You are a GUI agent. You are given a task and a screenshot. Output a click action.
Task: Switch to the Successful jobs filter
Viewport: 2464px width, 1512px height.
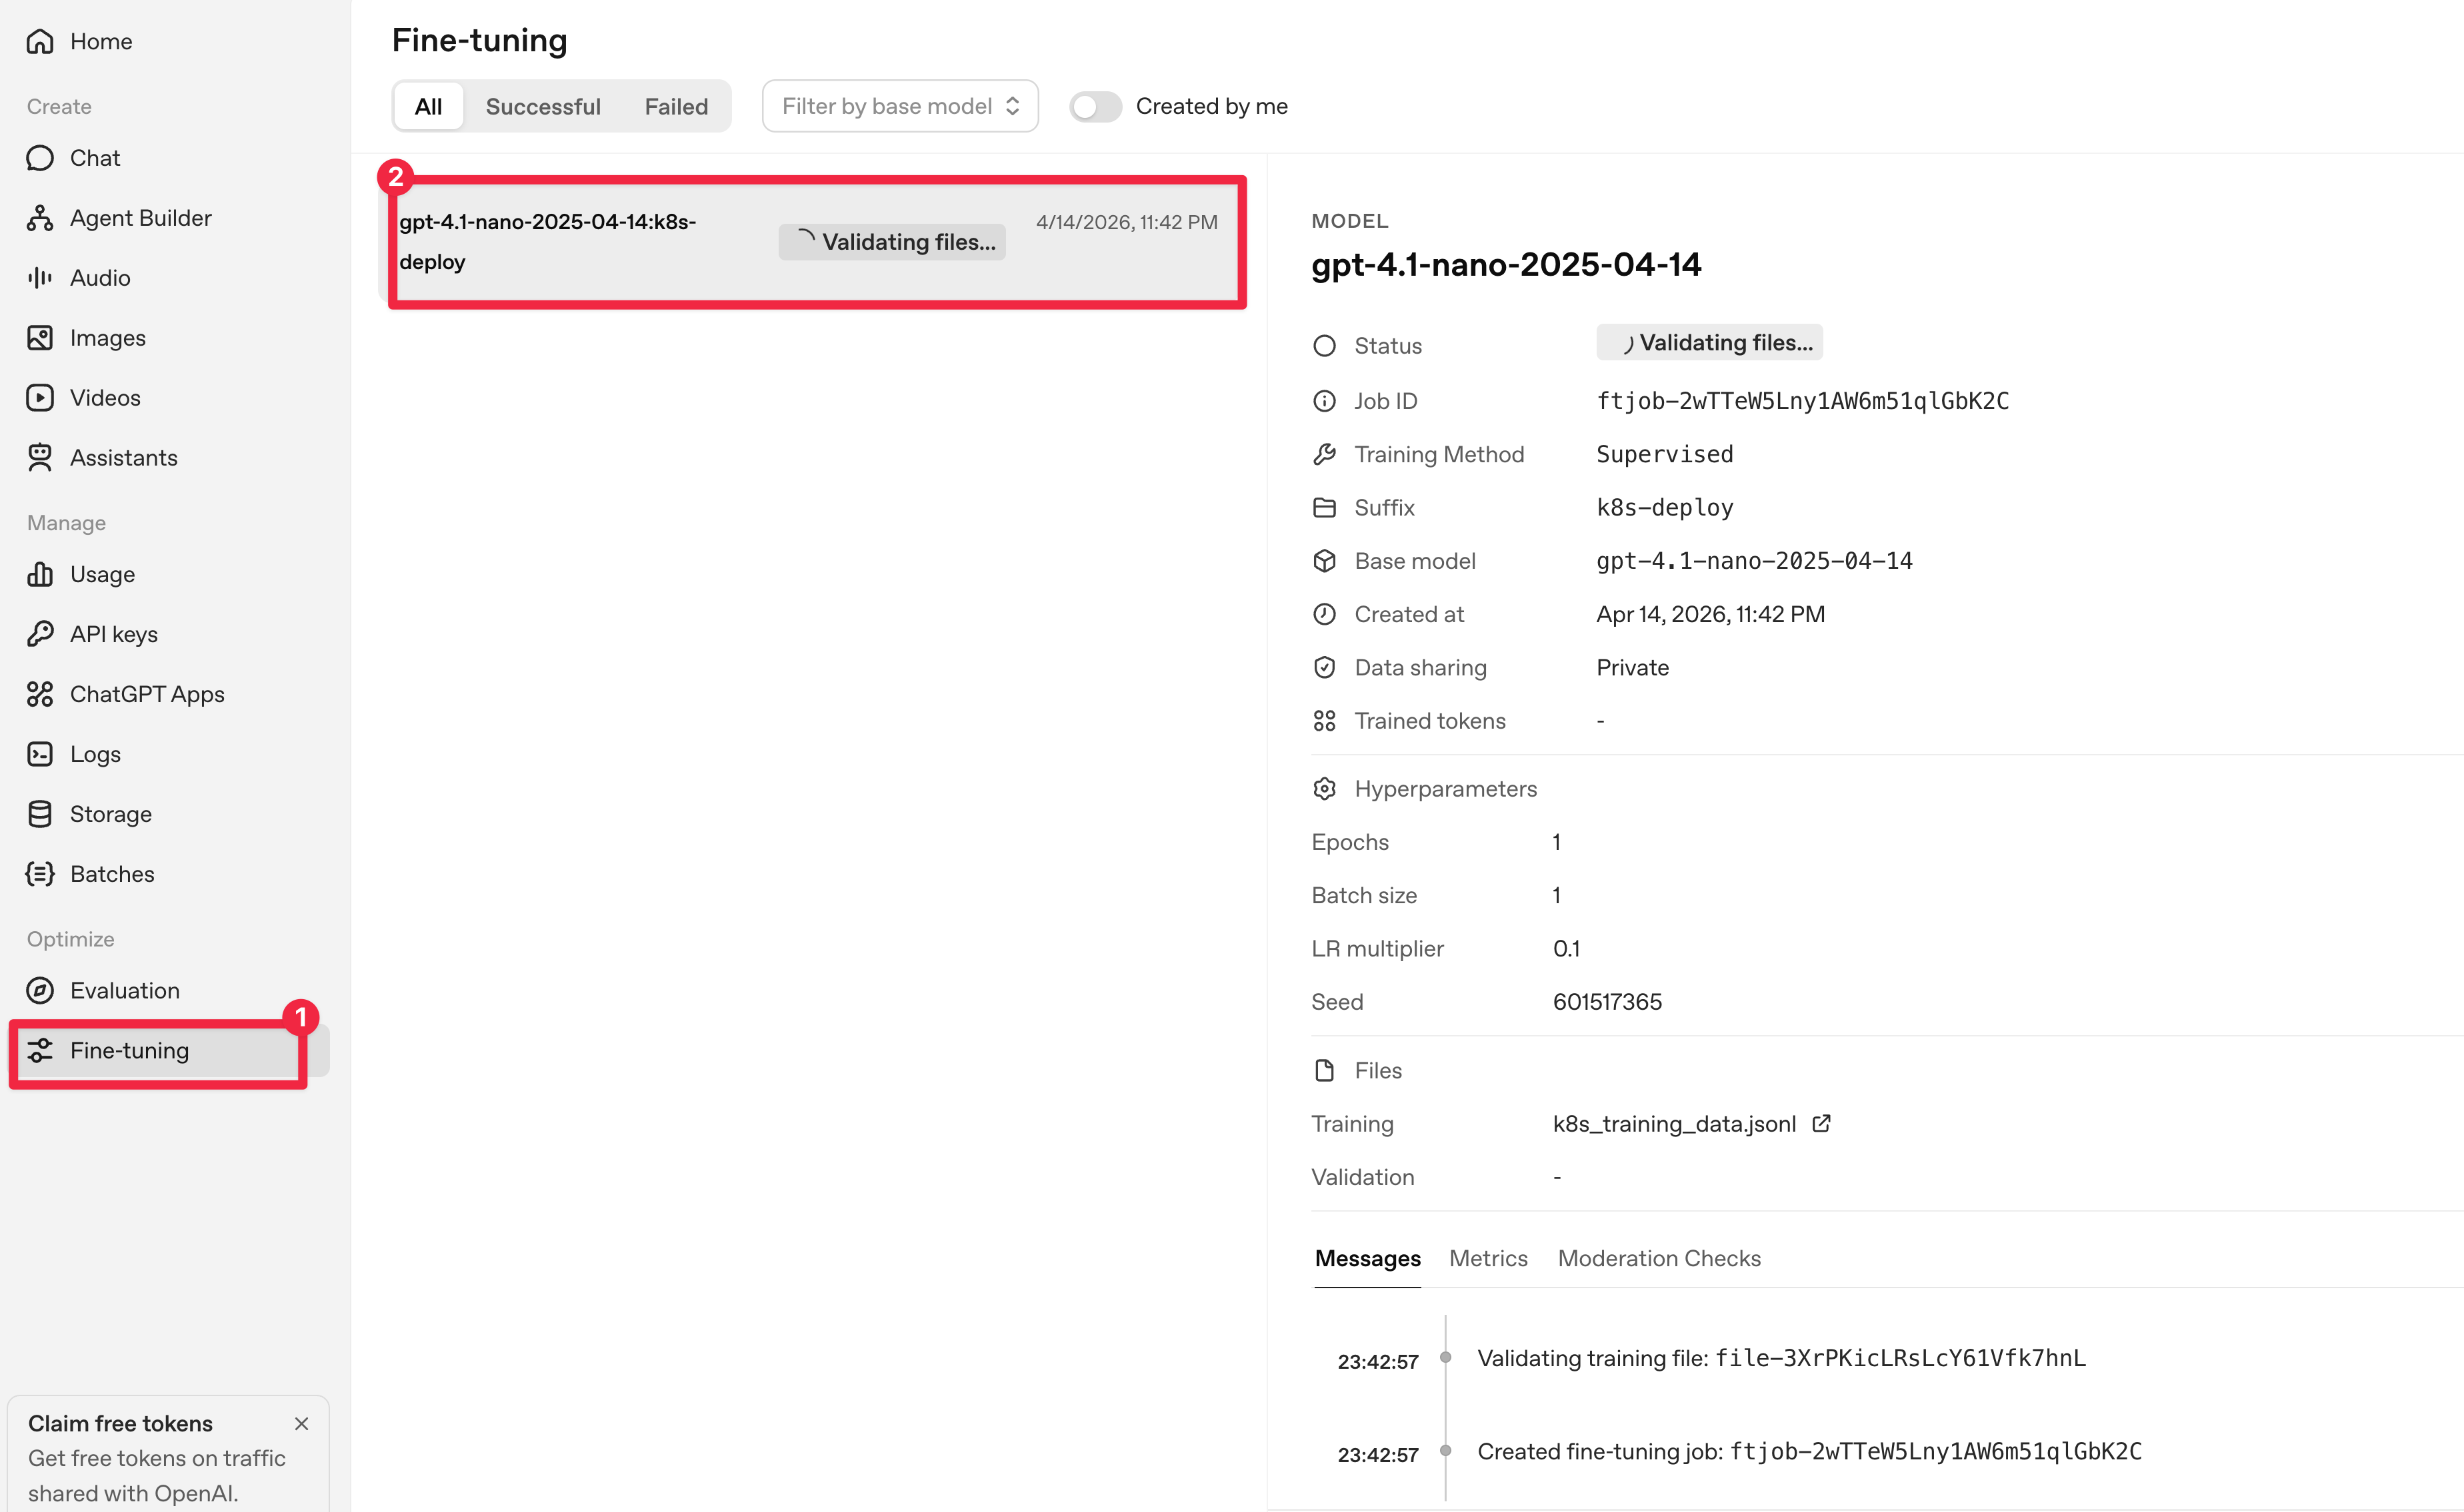543,106
